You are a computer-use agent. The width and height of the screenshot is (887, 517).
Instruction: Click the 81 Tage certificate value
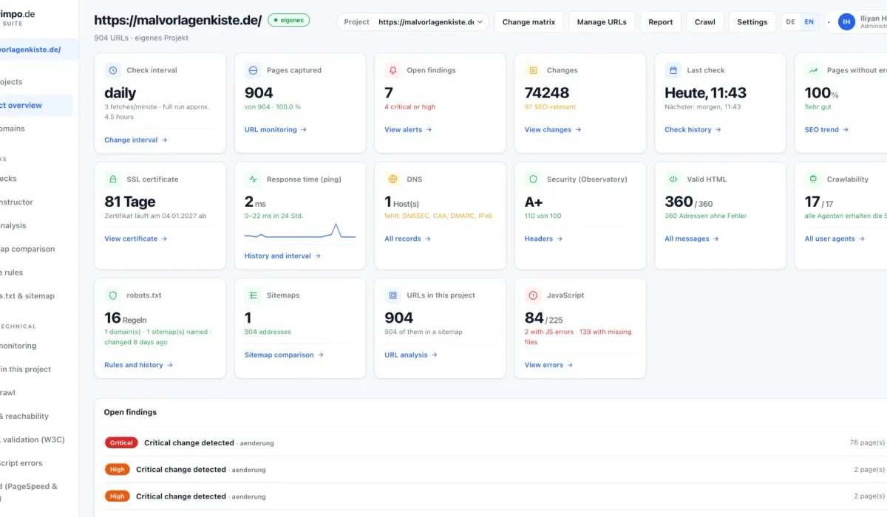click(x=130, y=202)
